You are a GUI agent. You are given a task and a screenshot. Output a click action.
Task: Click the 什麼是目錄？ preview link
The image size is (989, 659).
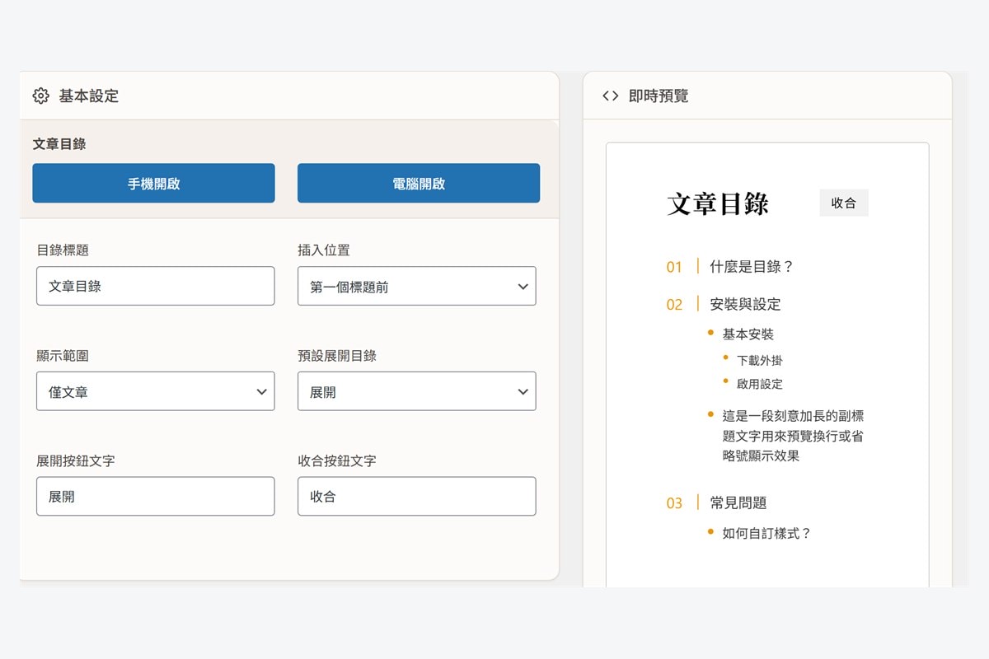click(752, 267)
